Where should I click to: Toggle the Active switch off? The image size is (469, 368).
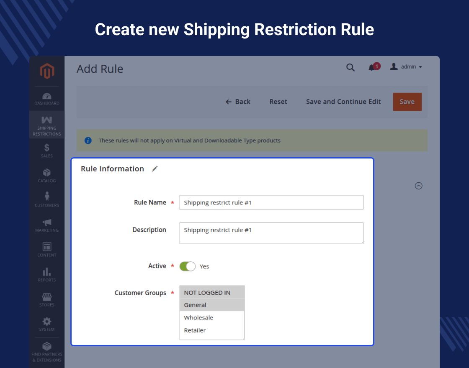tap(187, 266)
